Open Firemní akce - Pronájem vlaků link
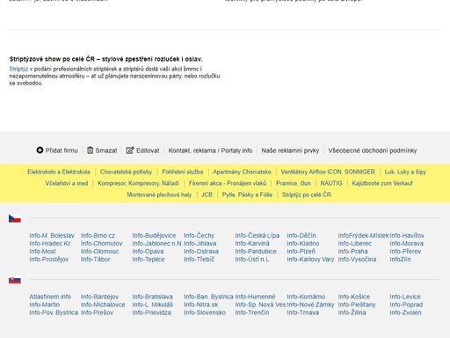This screenshot has width=450, height=338. coord(228,183)
